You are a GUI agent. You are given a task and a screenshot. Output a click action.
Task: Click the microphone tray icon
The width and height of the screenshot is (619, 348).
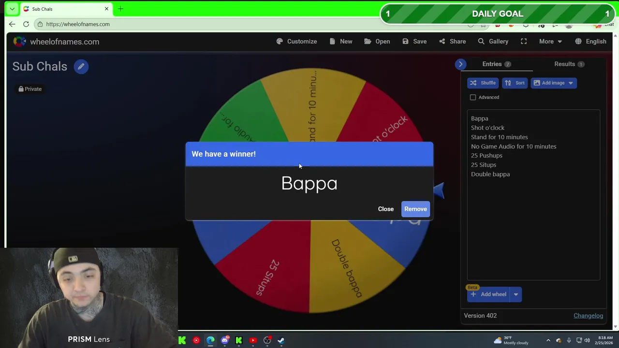pyautogui.click(x=569, y=340)
